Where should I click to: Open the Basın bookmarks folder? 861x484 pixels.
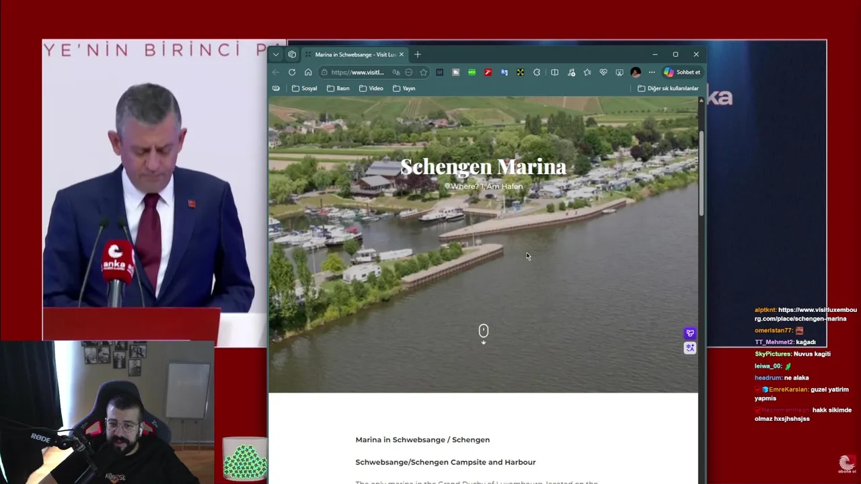(x=338, y=88)
